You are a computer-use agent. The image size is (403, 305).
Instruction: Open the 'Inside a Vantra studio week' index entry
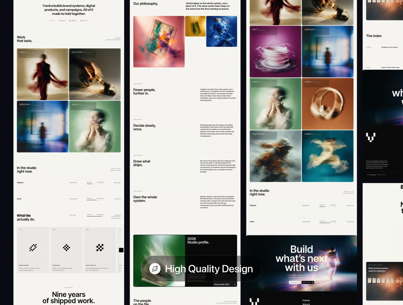pyautogui.click(x=390, y=67)
